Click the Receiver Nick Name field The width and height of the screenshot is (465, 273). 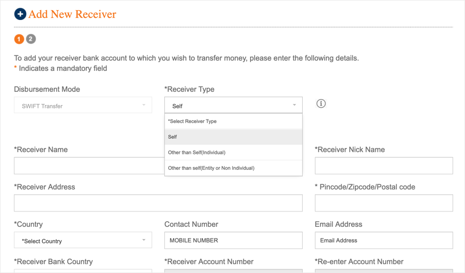pos(383,166)
